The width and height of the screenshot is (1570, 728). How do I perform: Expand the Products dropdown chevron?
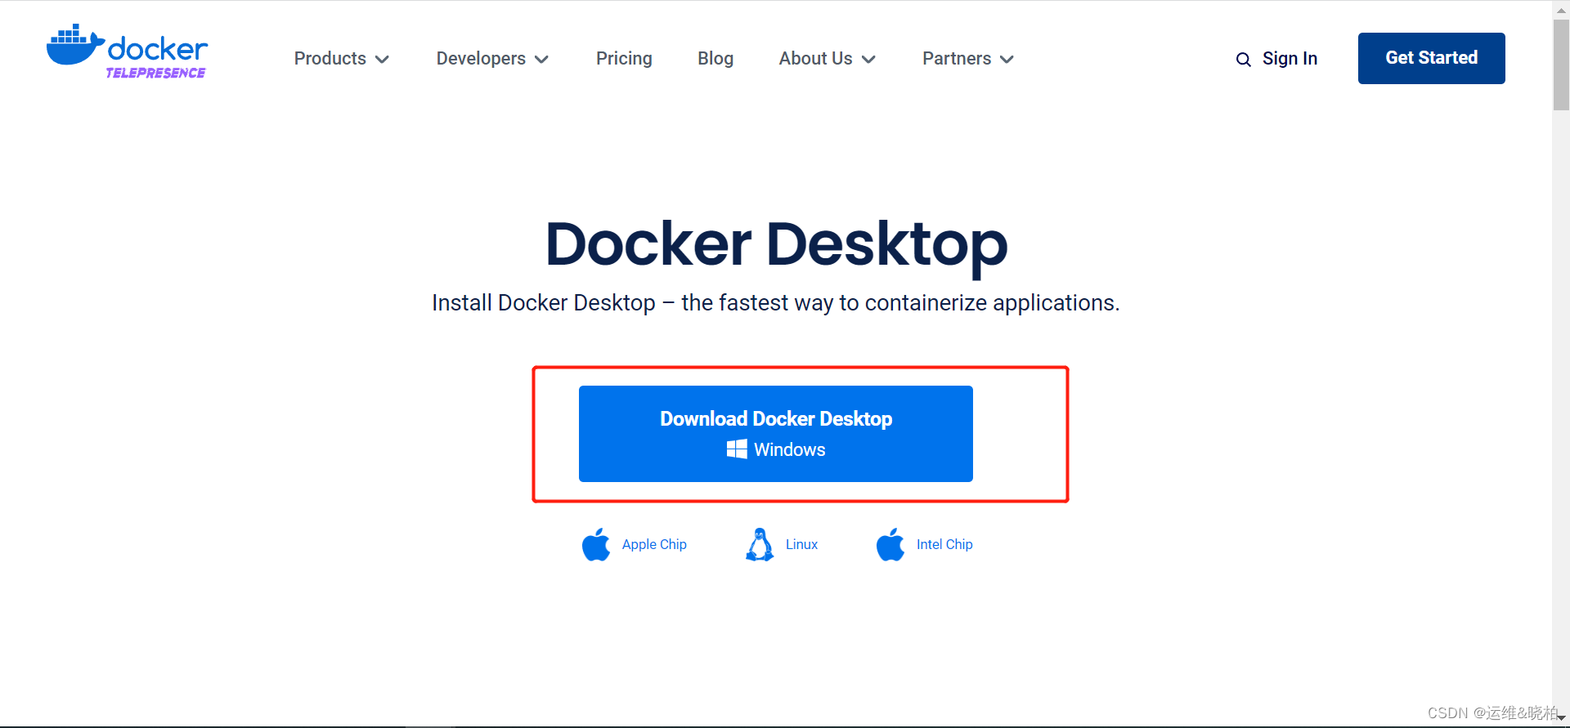(x=382, y=60)
